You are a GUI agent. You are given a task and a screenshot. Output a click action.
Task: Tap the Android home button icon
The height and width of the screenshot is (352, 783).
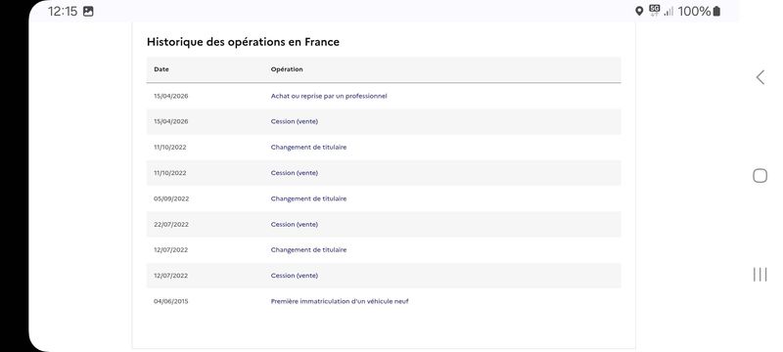(x=760, y=175)
